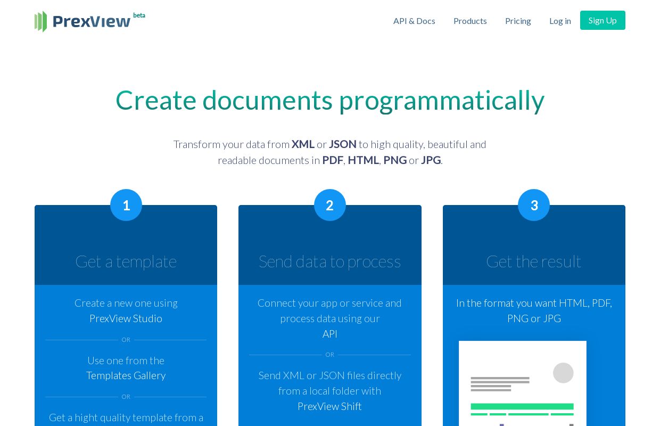Viewport: 660px width, 426px height.
Task: Click the 'Send XML or JSON files' text
Action: click(330, 383)
